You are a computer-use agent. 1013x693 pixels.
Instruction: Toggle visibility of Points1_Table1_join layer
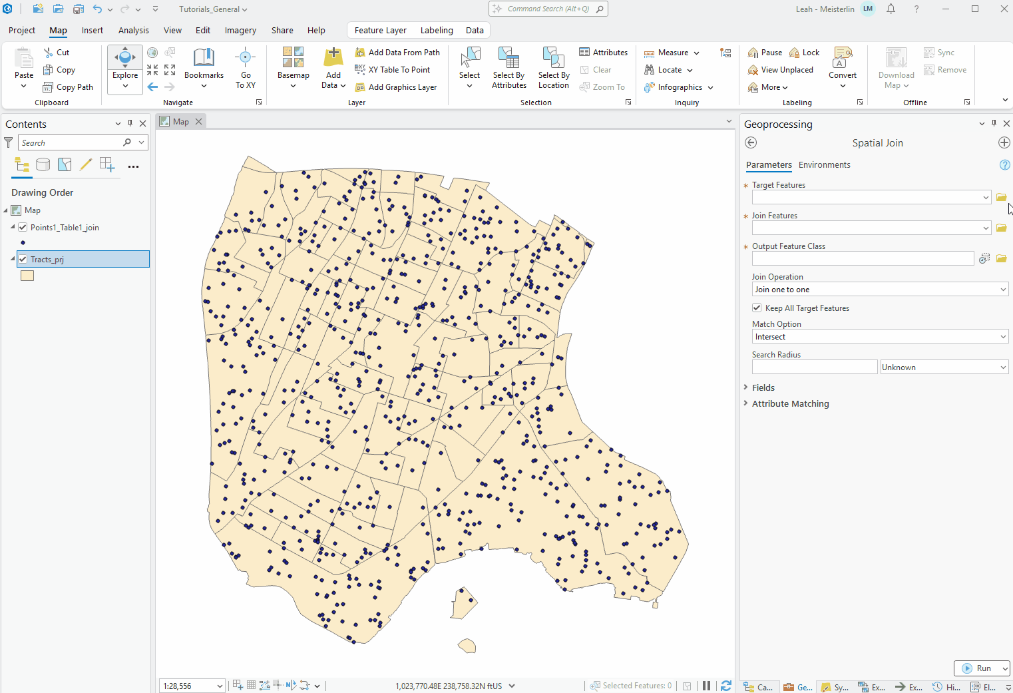(x=22, y=227)
